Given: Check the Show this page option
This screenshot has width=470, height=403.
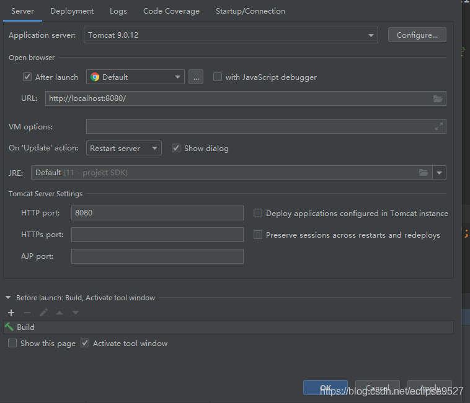Looking at the screenshot, I should tap(12, 343).
